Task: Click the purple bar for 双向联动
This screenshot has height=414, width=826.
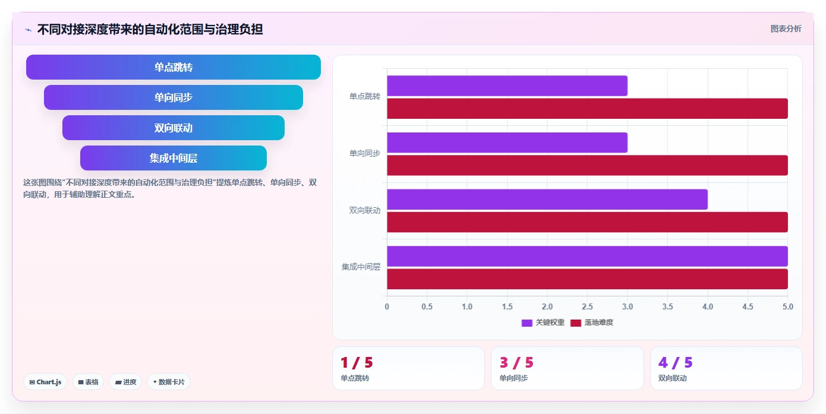Action: 547,200
